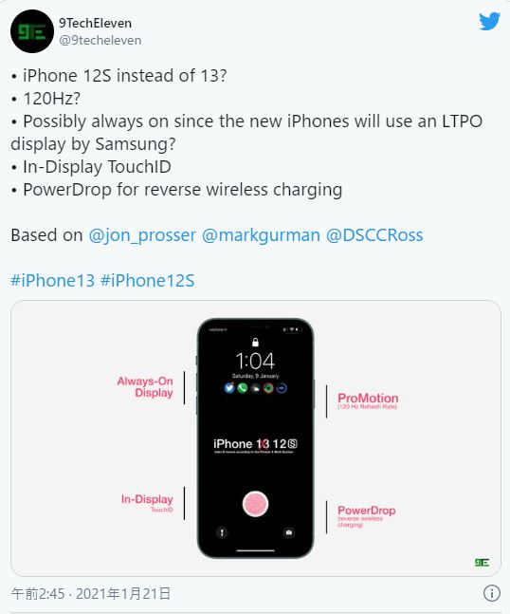The width and height of the screenshot is (510, 614).
Task: Open the @DSCCRoss mention link
Action: (374, 235)
